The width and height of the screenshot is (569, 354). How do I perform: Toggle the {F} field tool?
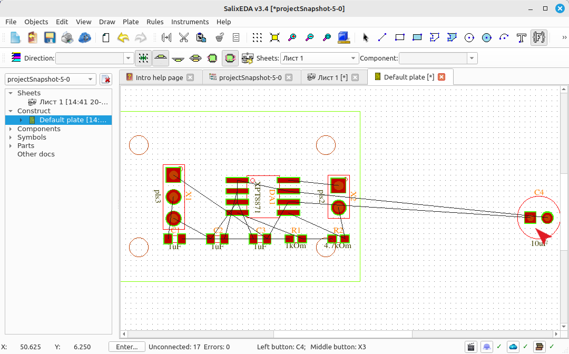click(539, 37)
